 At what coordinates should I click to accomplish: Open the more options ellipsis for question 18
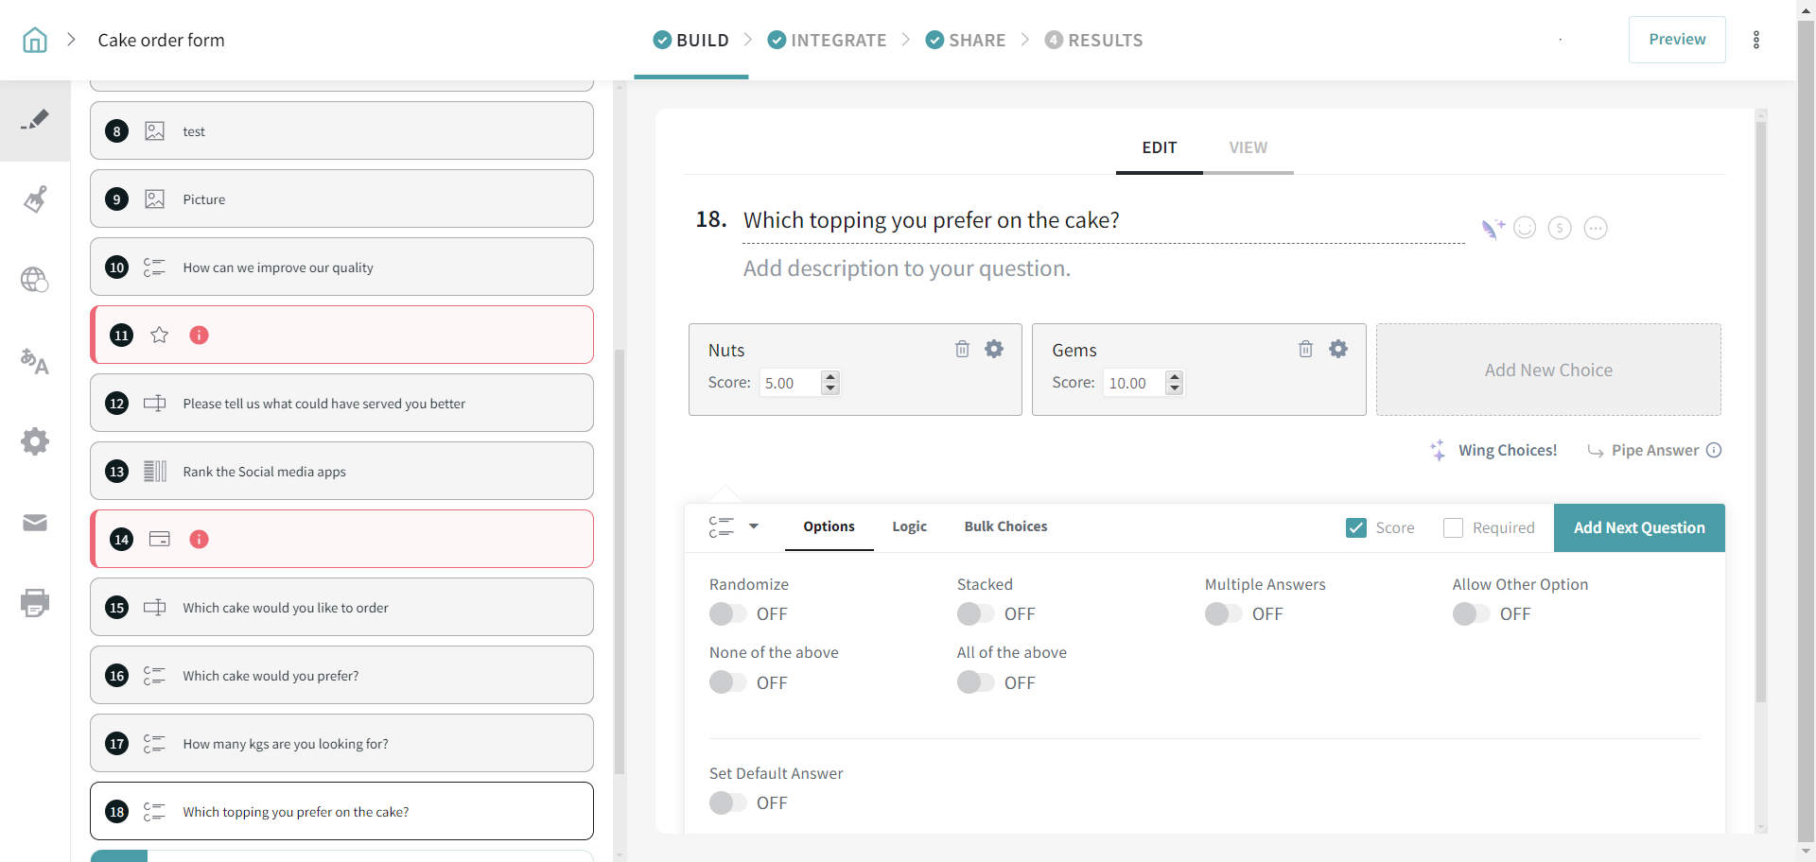(x=1595, y=228)
